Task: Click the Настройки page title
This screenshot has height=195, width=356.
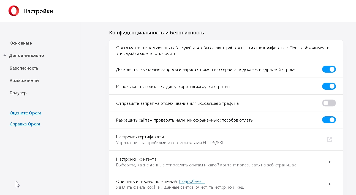Action: click(x=38, y=11)
